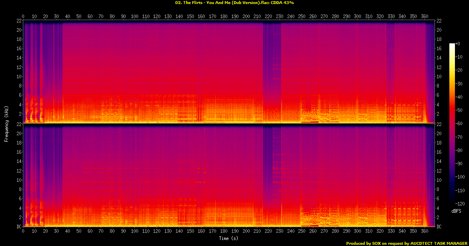Click the '-70' value on the dBFS scale
Screen dimensions: 469x246
pyautogui.click(x=459, y=137)
